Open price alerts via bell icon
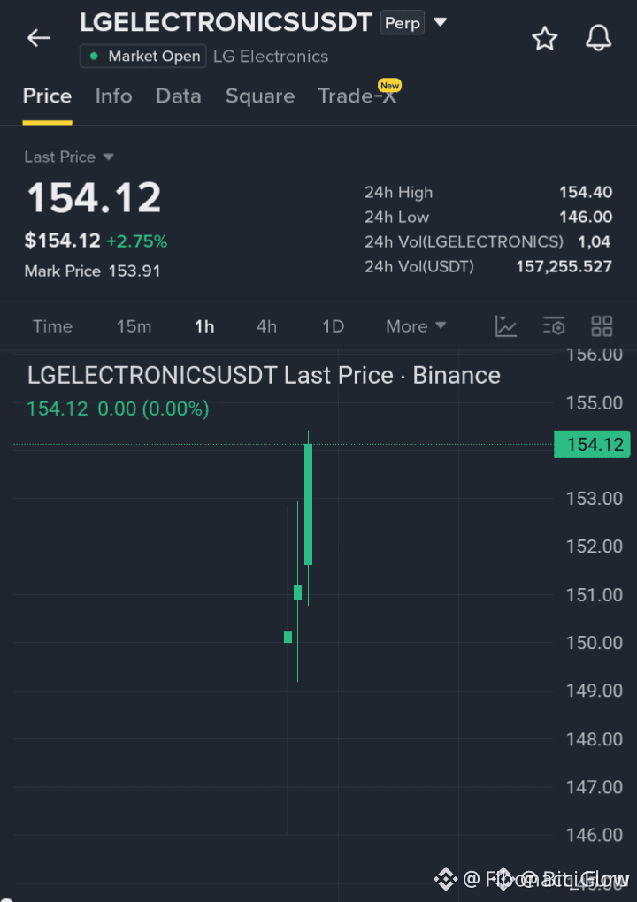Viewport: 637px width, 902px height. [598, 38]
